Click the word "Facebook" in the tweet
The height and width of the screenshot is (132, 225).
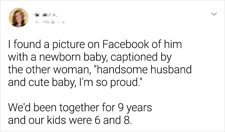click(126, 44)
